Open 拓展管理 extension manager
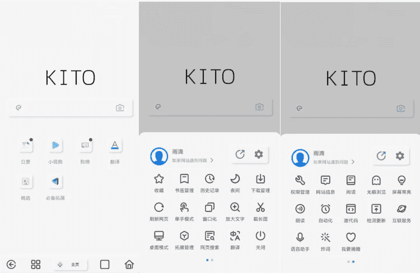This screenshot has width=420, height=273. tap(184, 236)
